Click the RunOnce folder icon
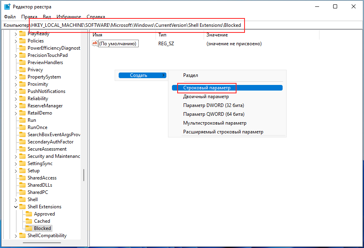This screenshot has height=248, width=364. click(22, 127)
